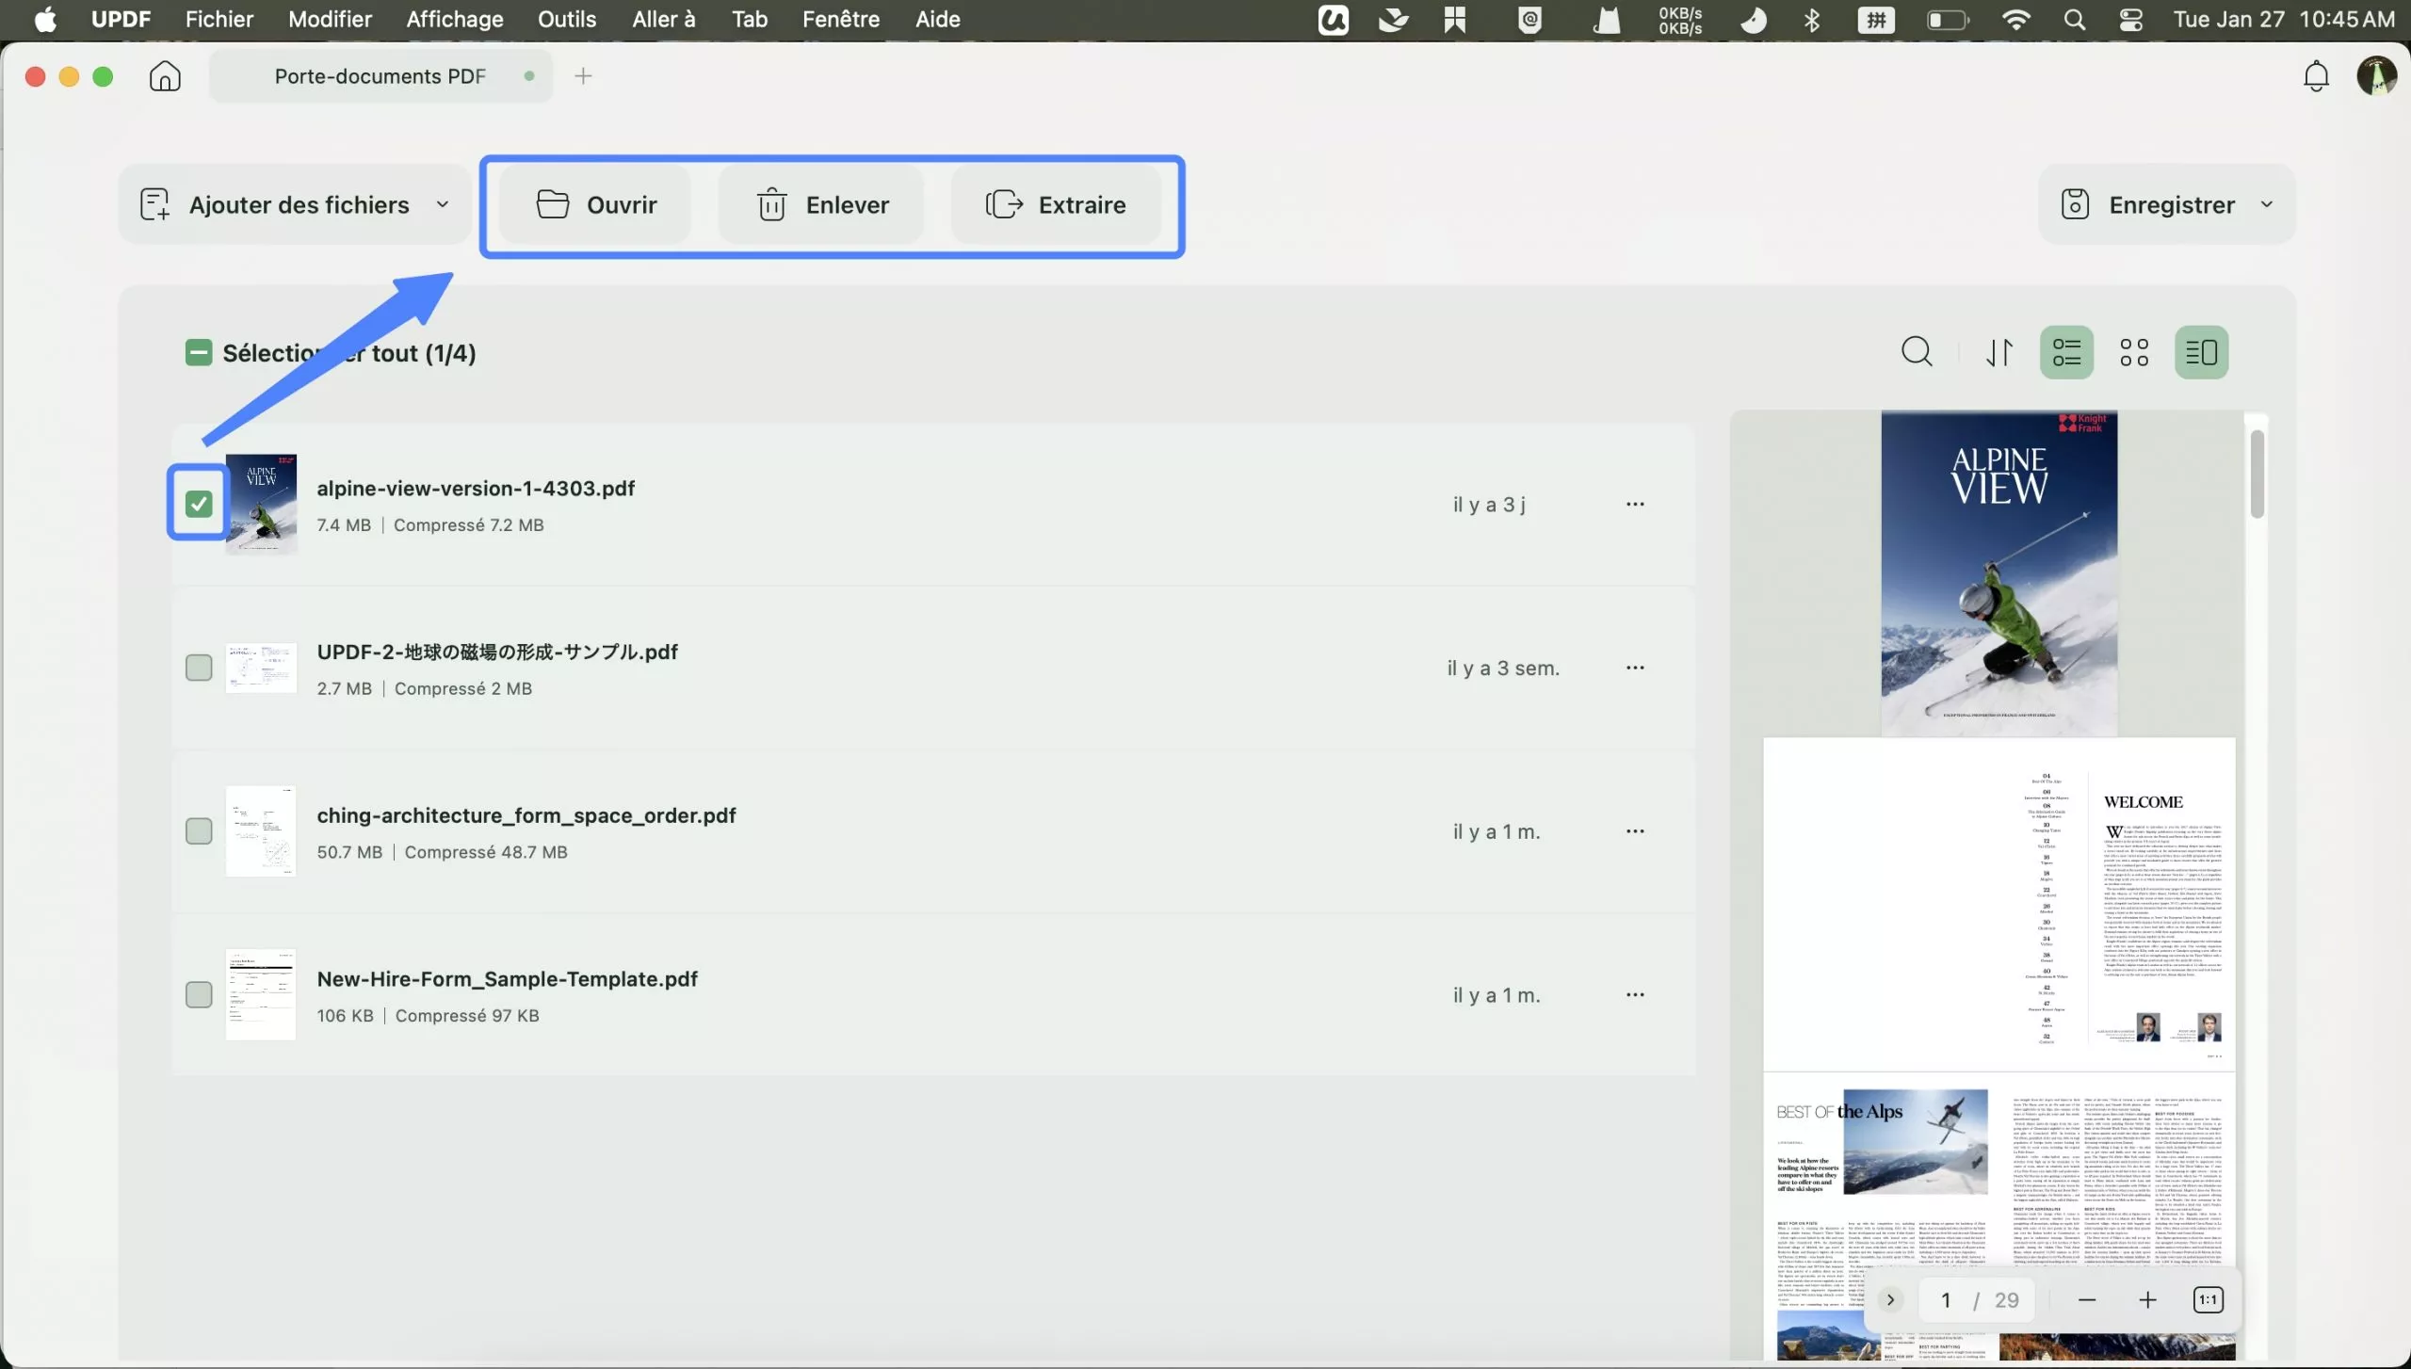Uncheck alpine-view-version-1-4303.pdf
Screen dimensions: 2411x1369
pos(199,503)
